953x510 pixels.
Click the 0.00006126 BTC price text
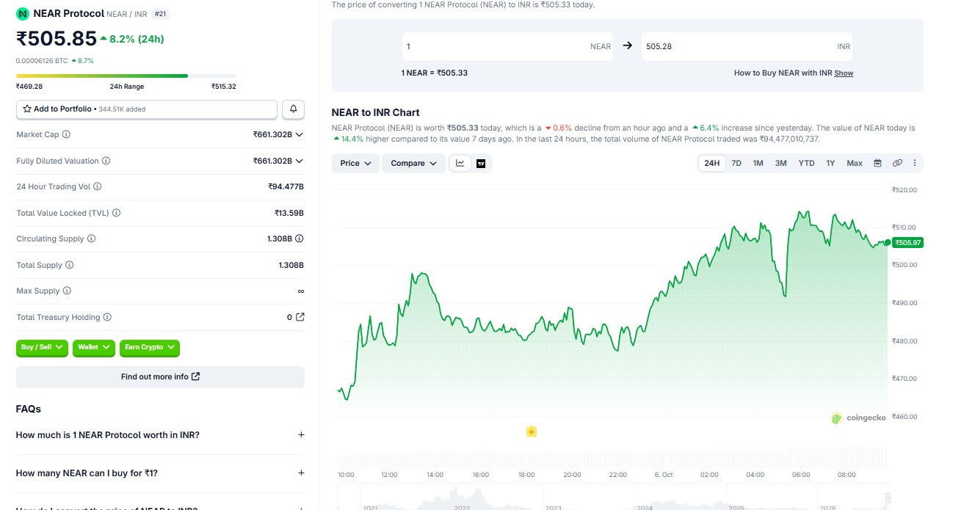pyautogui.click(x=42, y=61)
